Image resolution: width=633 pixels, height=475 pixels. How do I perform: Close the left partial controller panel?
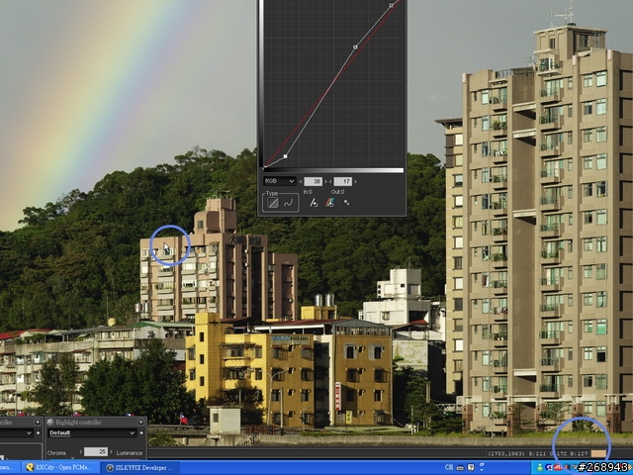point(38,423)
